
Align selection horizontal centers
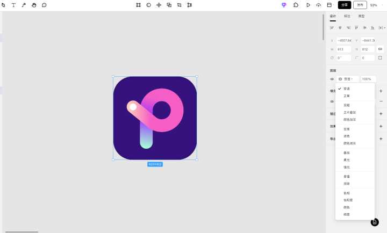pyautogui.click(x=340, y=27)
